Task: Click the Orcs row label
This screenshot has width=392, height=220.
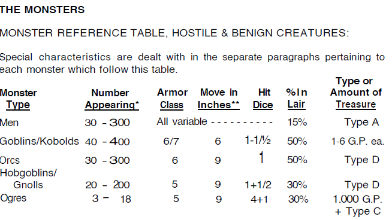Action: click(x=10, y=160)
